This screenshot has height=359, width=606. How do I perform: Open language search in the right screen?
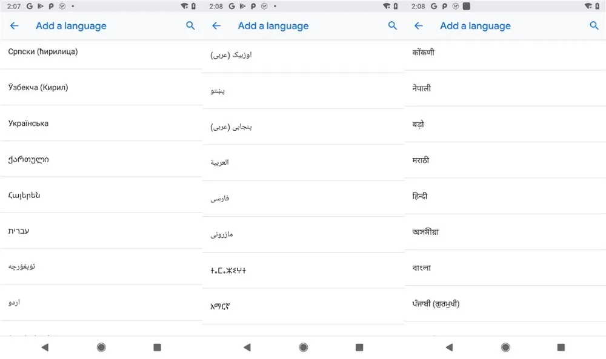pos(594,26)
